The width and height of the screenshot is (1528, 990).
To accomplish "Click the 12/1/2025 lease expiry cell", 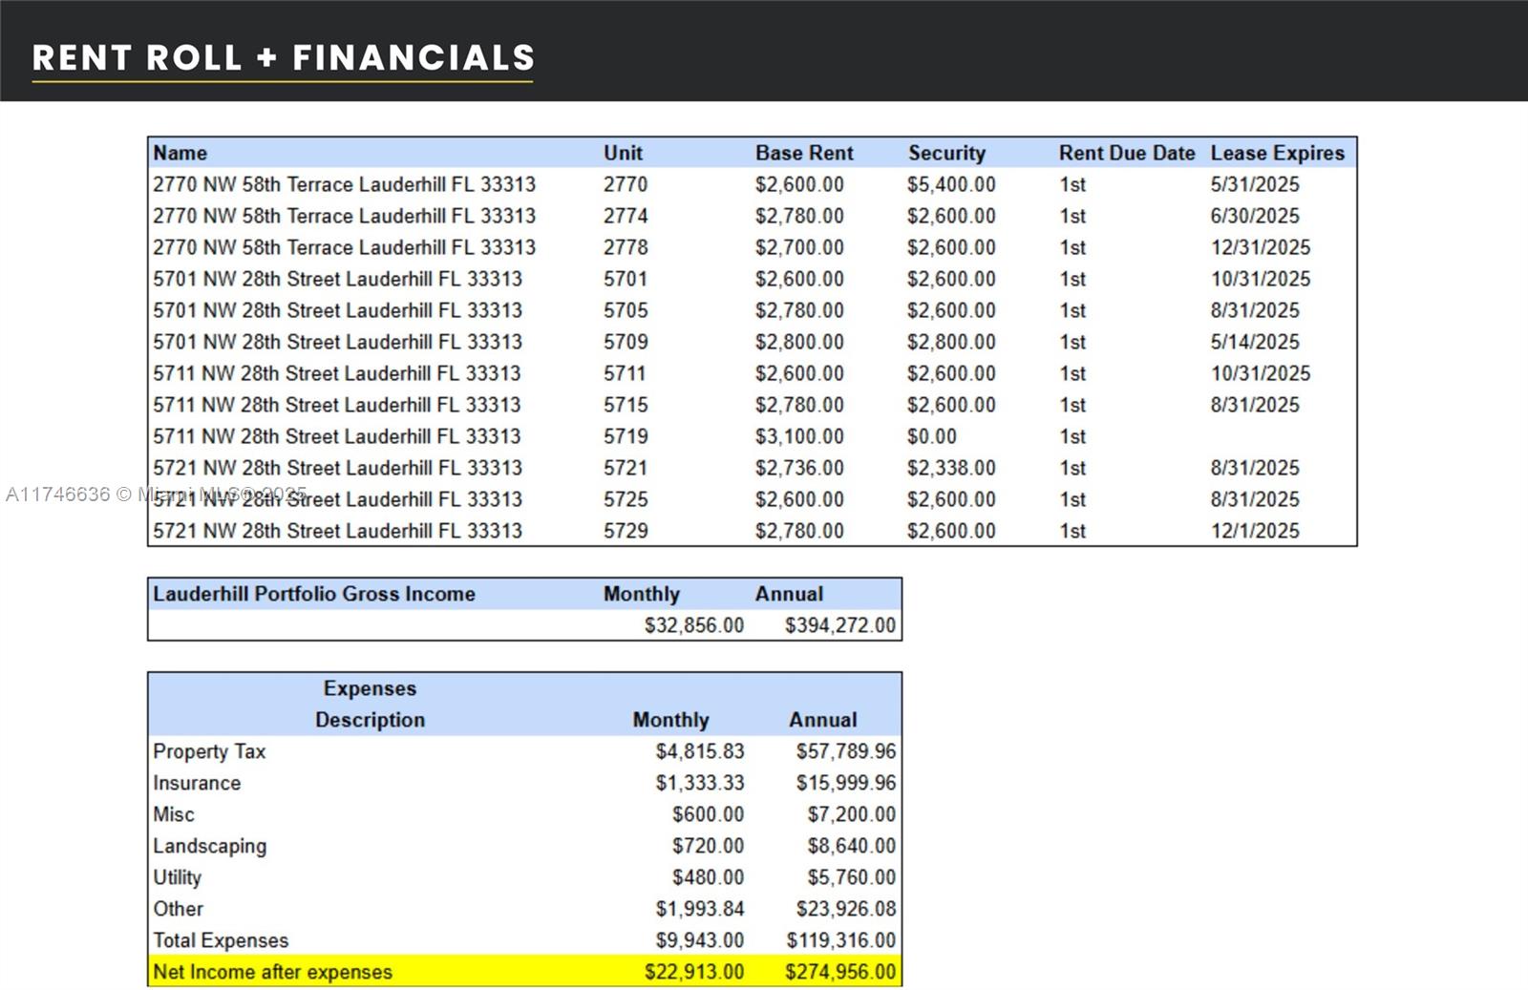I will 1255,531.
